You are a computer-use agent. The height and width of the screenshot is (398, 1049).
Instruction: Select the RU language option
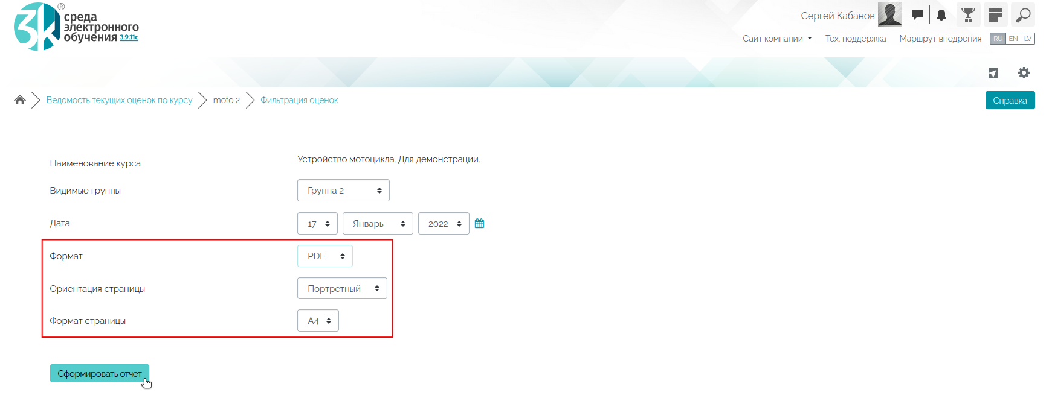998,39
